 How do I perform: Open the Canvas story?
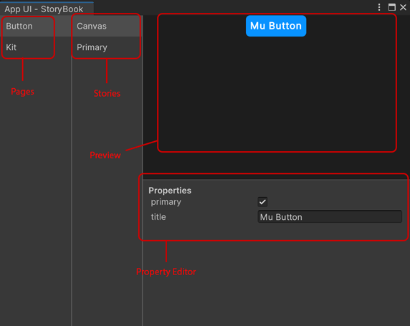click(x=107, y=26)
